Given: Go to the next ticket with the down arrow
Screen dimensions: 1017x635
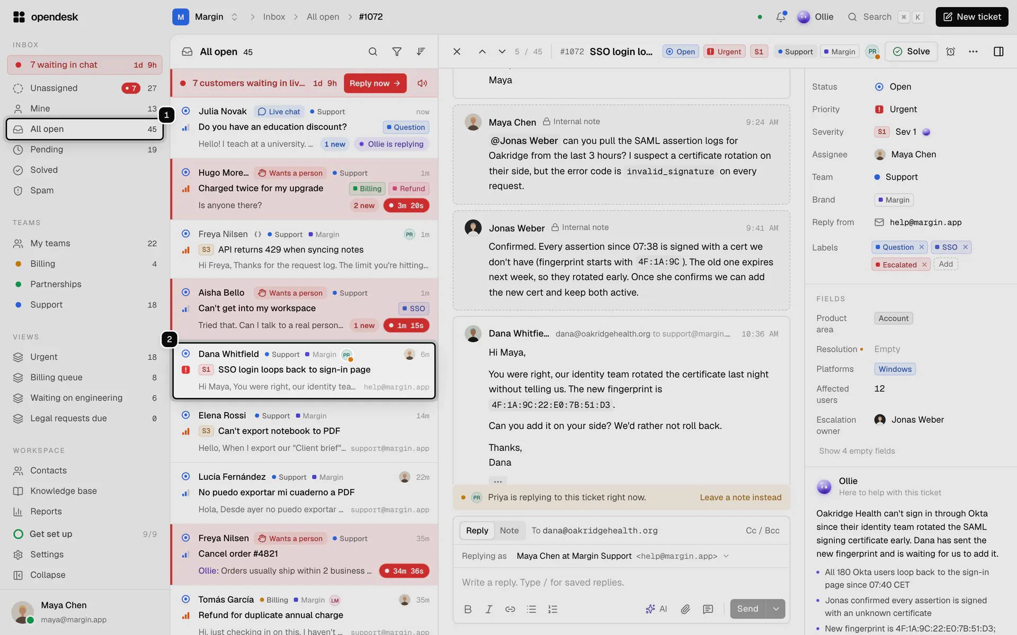Looking at the screenshot, I should [x=502, y=52].
